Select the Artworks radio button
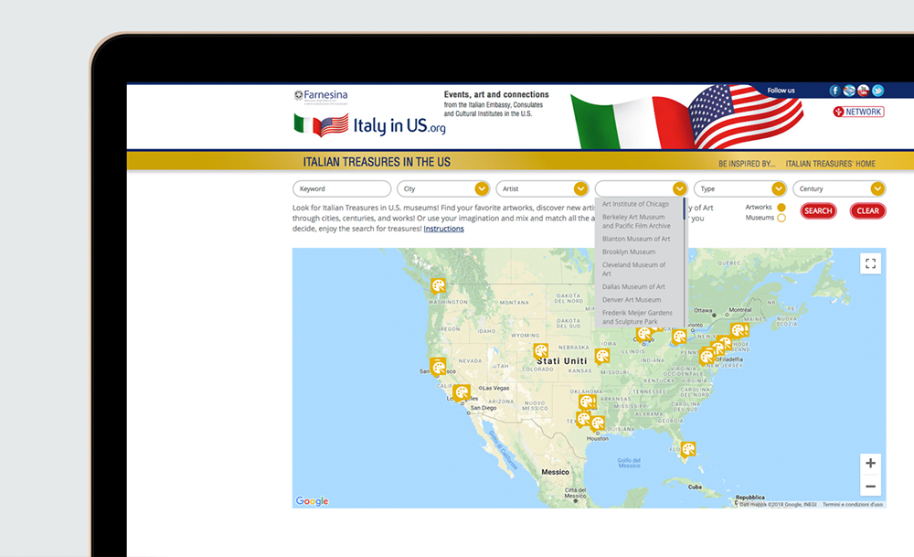This screenshot has height=557, width=914. click(781, 207)
